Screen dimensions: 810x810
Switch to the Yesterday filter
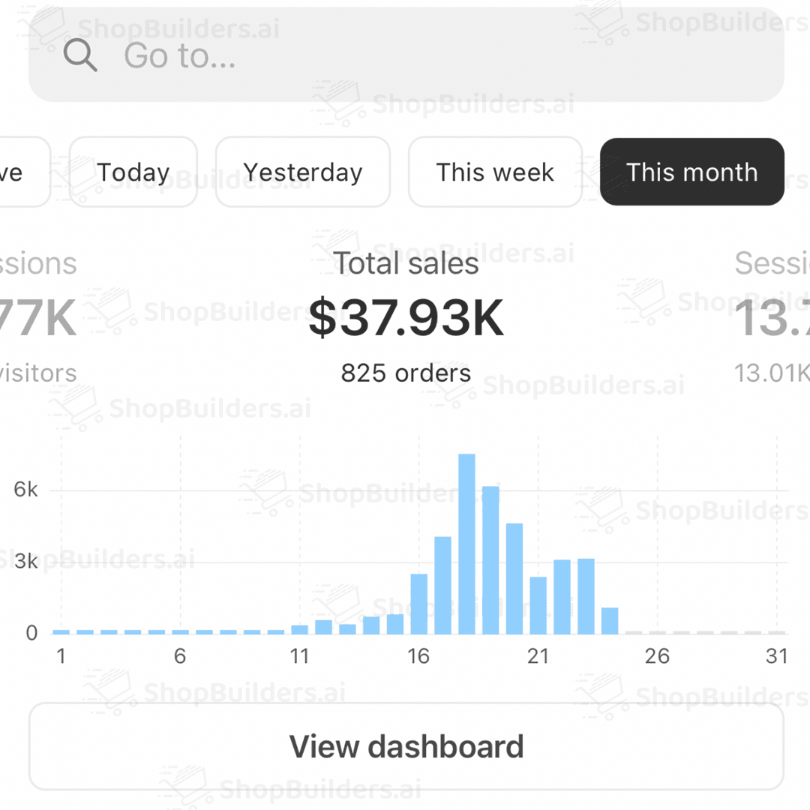(x=302, y=172)
